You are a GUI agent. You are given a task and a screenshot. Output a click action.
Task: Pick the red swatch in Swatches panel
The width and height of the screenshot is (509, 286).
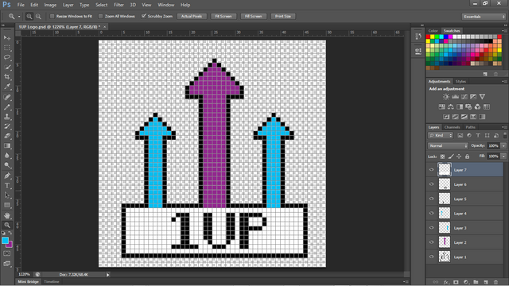click(428, 37)
